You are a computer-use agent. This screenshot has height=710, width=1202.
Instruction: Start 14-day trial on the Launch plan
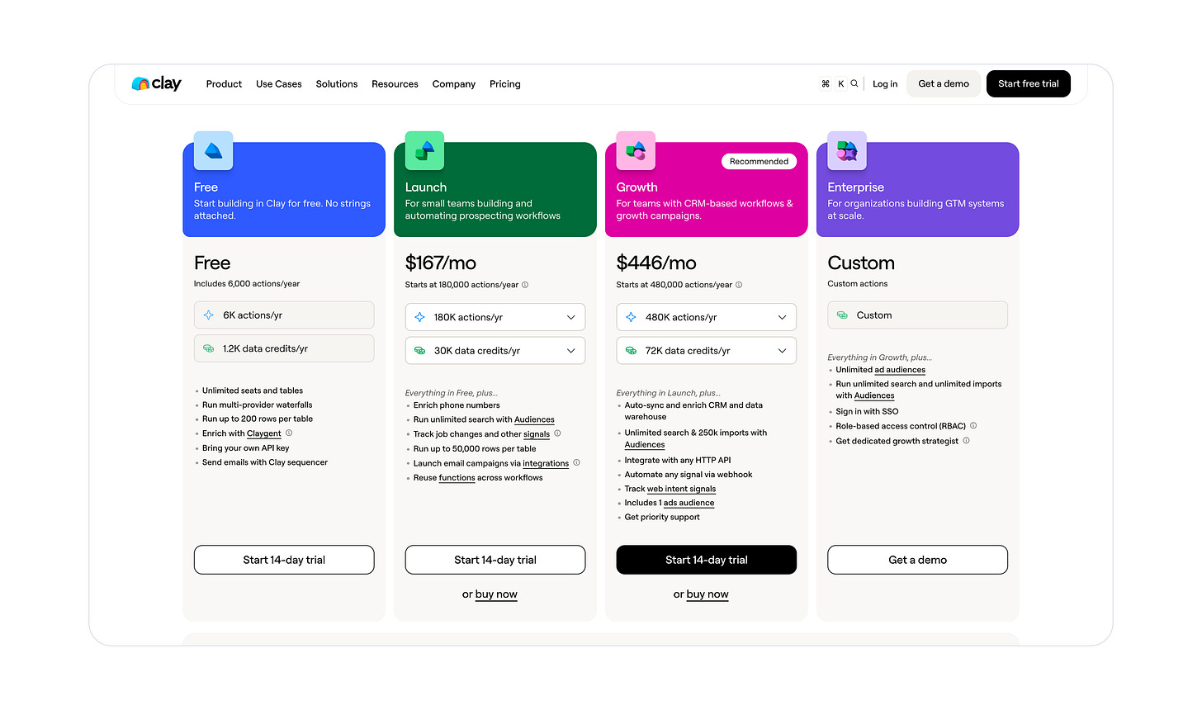[x=495, y=560]
